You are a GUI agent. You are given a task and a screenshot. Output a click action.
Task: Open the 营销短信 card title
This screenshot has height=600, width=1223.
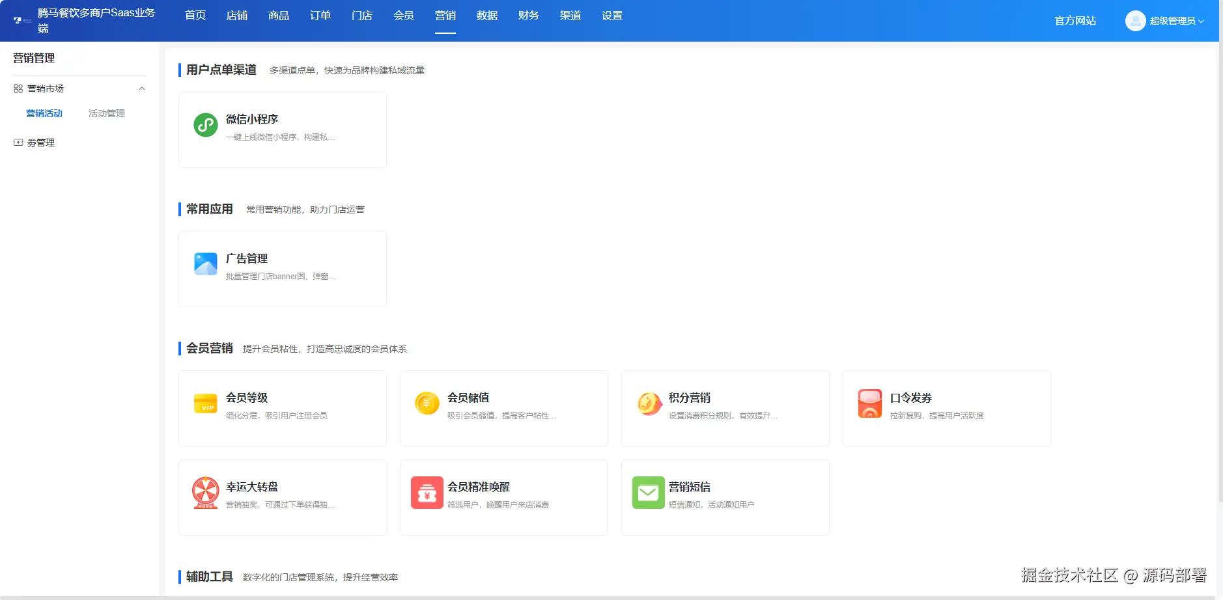tap(690, 487)
